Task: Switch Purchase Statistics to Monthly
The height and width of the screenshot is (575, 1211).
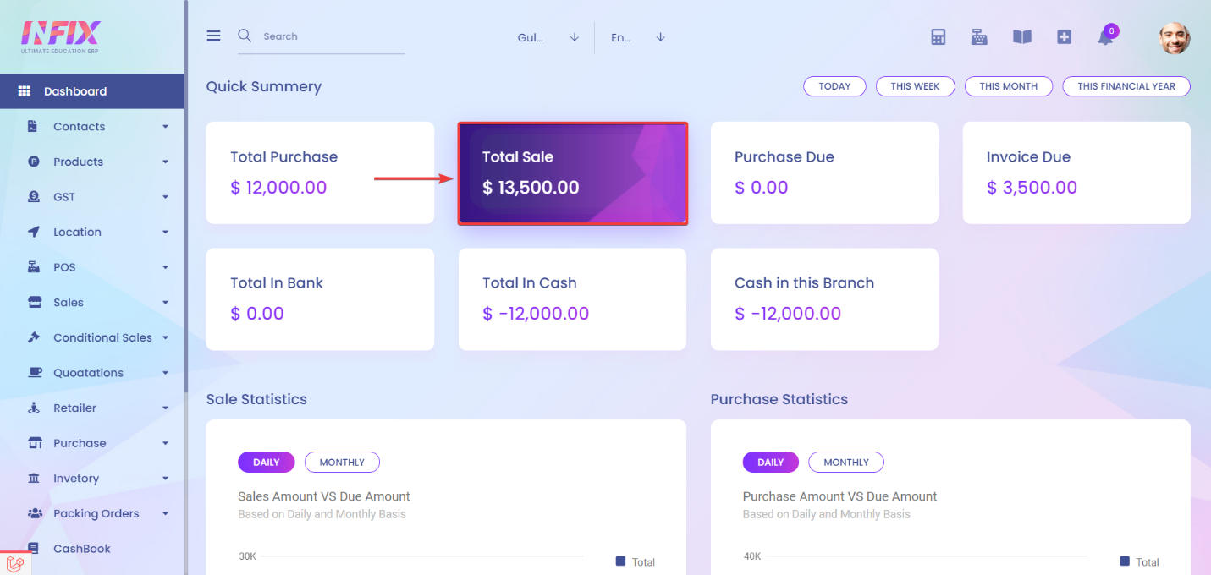Action: click(x=846, y=463)
